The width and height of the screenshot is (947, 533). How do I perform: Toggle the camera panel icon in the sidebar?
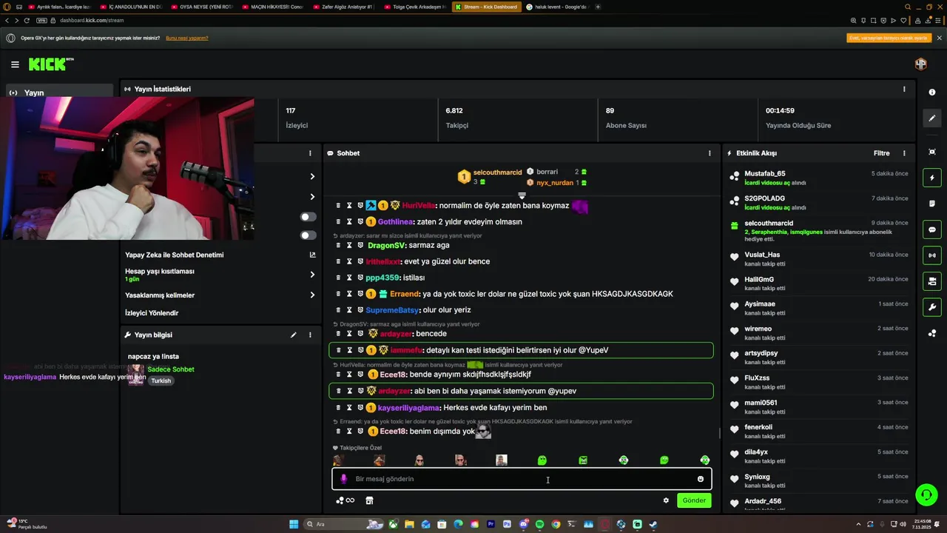tap(932, 281)
